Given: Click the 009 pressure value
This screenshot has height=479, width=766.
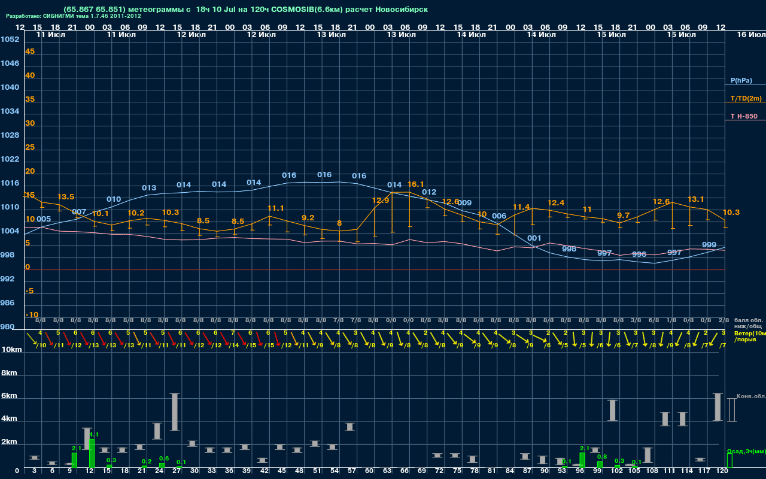Looking at the screenshot, I should (x=464, y=203).
